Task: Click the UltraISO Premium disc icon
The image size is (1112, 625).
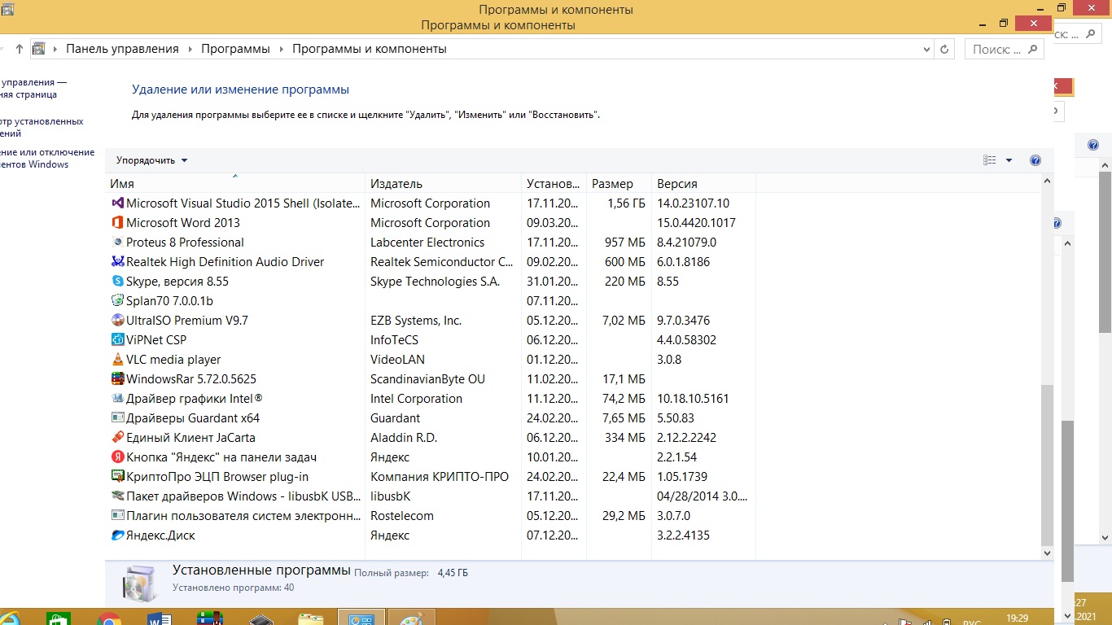Action: [117, 321]
